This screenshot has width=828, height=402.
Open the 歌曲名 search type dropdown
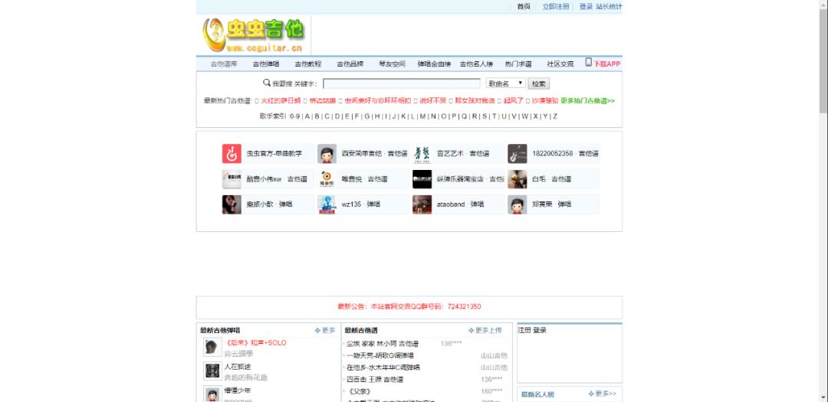click(505, 83)
